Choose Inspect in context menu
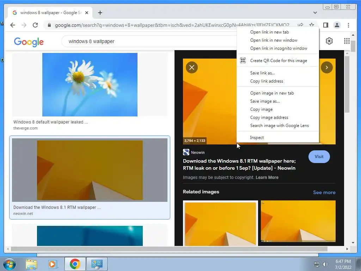 [x=278, y=138]
